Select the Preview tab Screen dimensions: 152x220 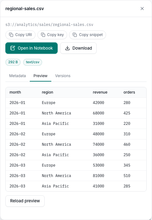click(41, 76)
